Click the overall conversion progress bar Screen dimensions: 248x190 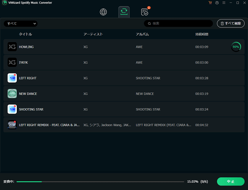click(100, 182)
